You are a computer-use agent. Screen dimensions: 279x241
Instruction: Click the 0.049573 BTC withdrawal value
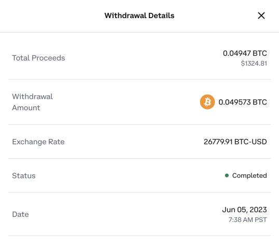[x=243, y=102]
